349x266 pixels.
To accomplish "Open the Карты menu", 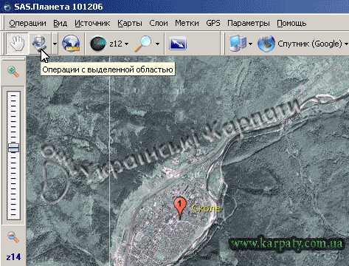I will [130, 23].
